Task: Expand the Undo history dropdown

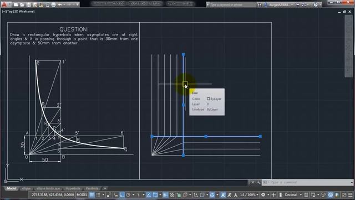Action: (x=64, y=4)
